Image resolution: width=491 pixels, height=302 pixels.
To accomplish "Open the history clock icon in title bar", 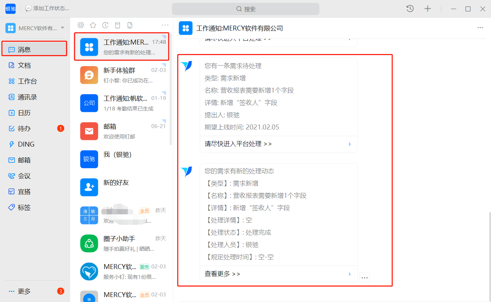I will click(x=410, y=9).
